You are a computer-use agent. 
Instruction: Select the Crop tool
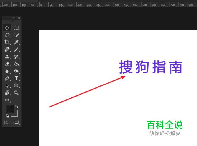(7, 42)
